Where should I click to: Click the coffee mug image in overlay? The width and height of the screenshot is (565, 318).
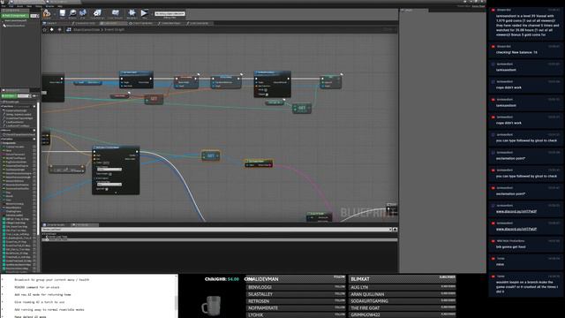click(211, 306)
